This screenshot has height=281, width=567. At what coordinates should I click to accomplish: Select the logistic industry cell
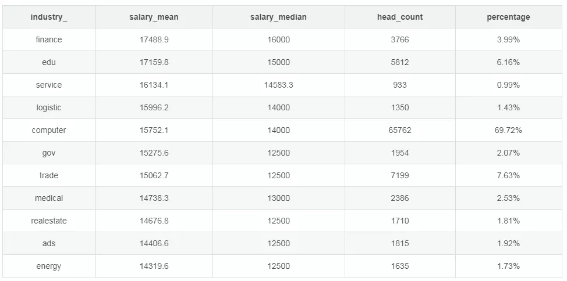click(x=49, y=107)
